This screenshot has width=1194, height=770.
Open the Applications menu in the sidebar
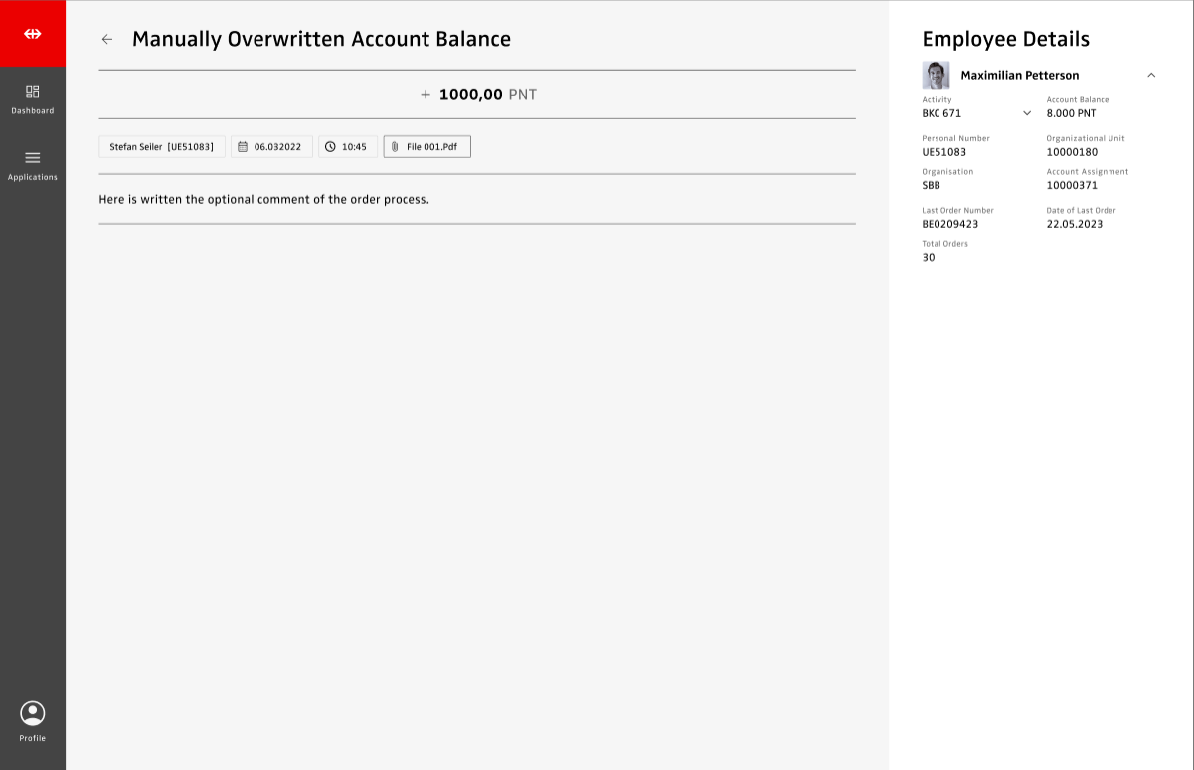(33, 158)
